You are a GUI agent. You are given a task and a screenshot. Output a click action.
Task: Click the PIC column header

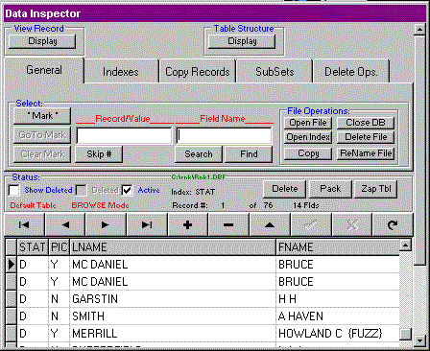59,247
